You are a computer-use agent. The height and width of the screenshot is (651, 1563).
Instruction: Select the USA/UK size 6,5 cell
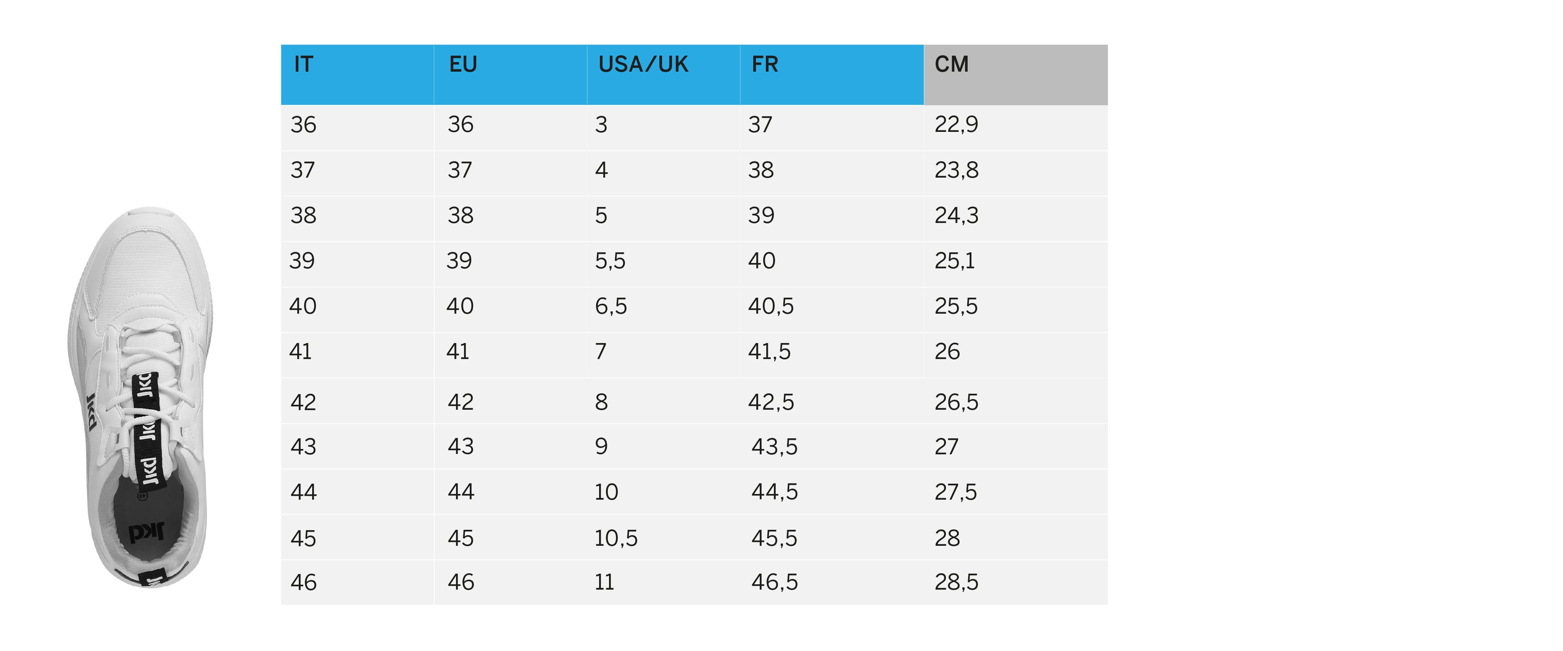(611, 307)
